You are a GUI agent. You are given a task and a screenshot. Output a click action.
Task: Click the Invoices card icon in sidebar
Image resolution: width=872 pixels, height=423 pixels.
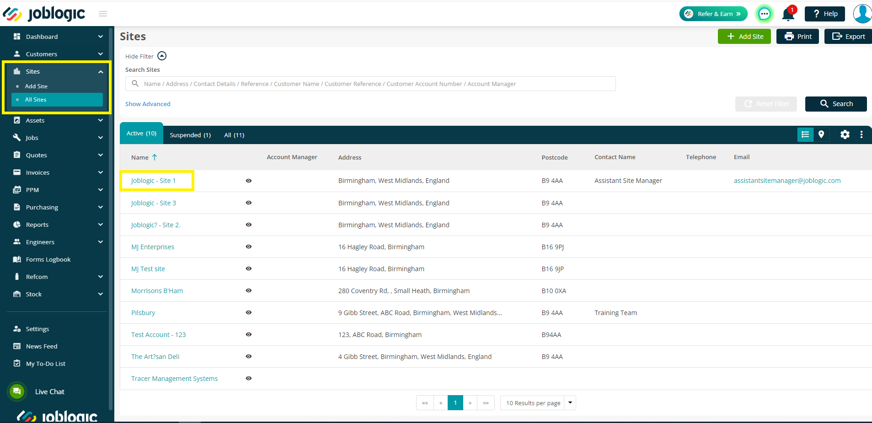[17, 172]
